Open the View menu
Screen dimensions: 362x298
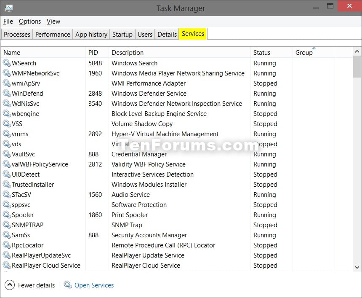[x=53, y=21]
